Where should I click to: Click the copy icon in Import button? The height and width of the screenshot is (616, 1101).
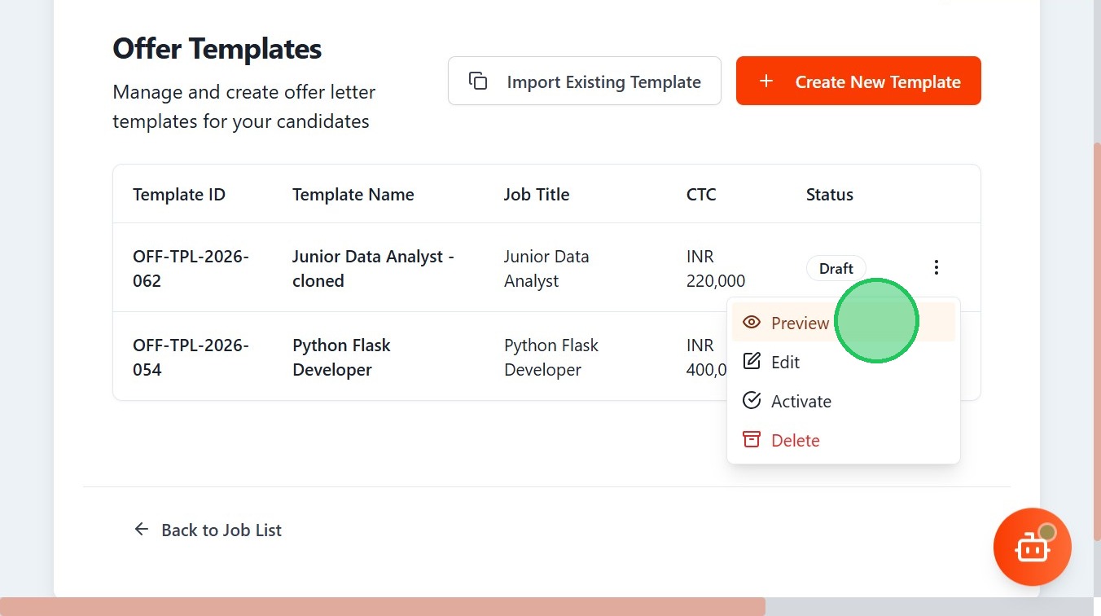[x=478, y=81]
